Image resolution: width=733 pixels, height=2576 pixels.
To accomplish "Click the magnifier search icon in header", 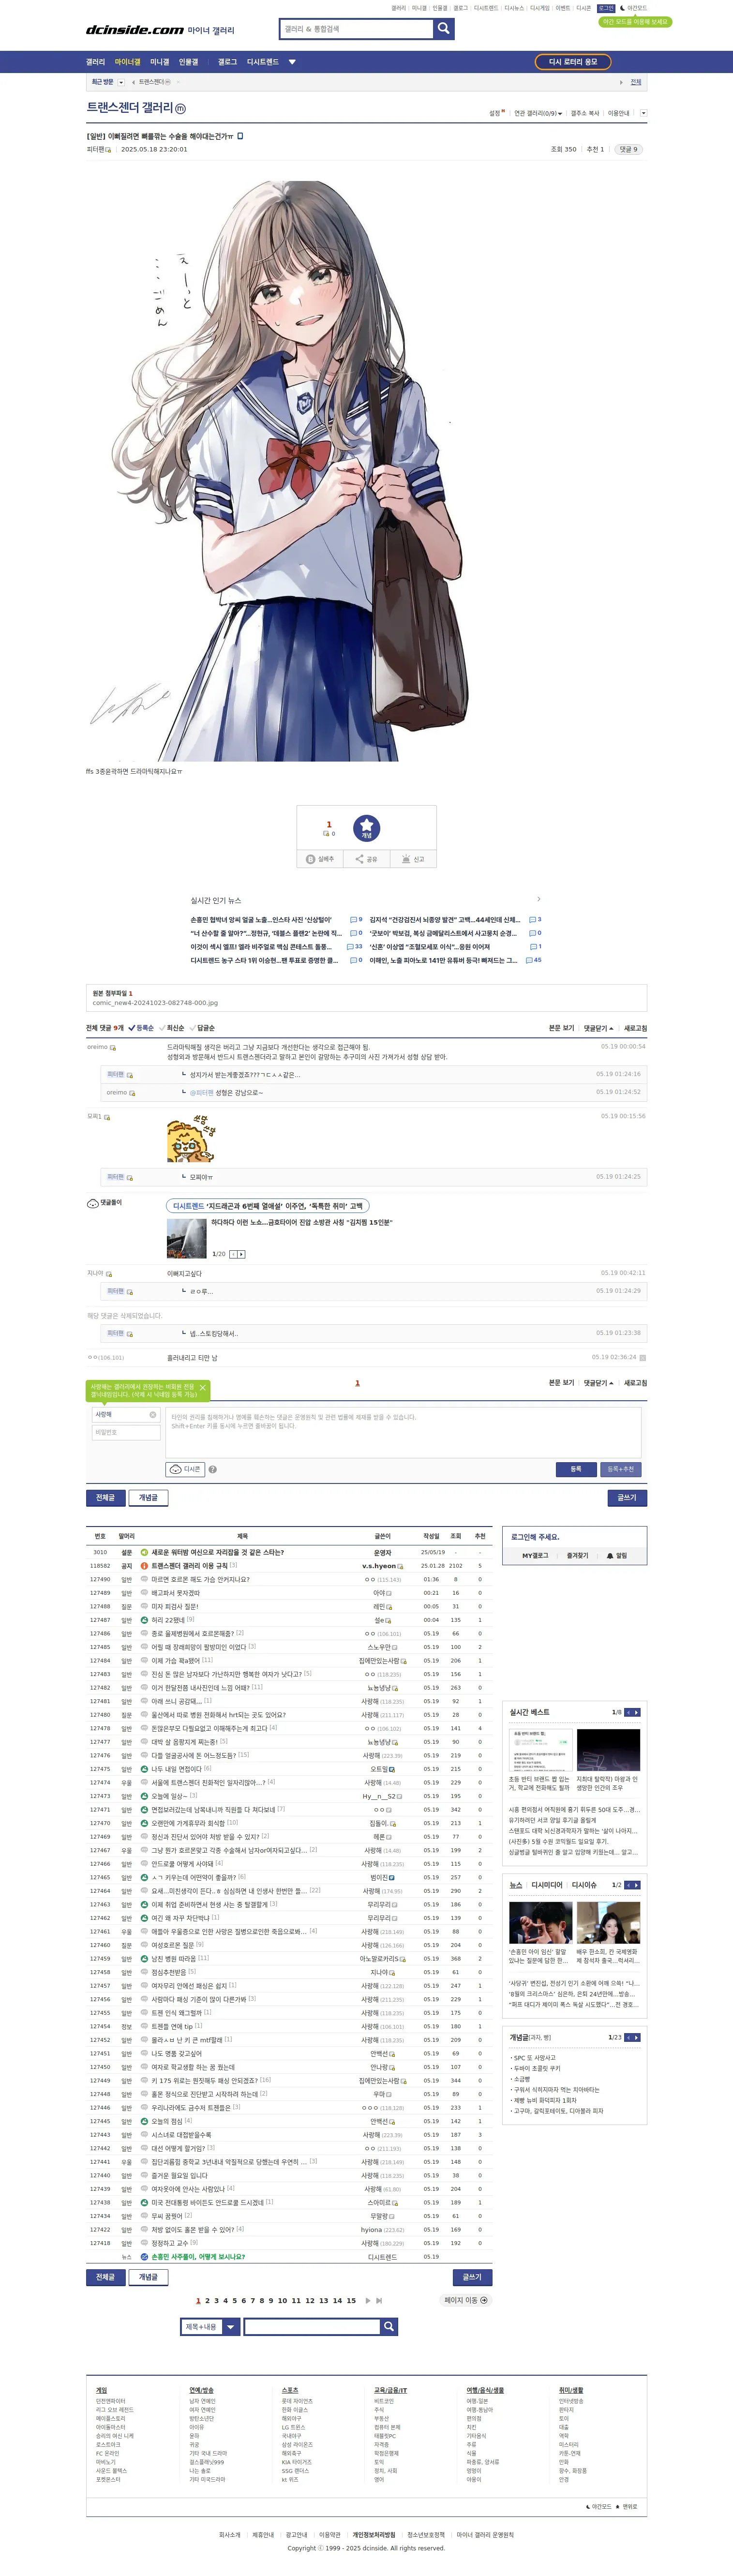I will (x=443, y=29).
